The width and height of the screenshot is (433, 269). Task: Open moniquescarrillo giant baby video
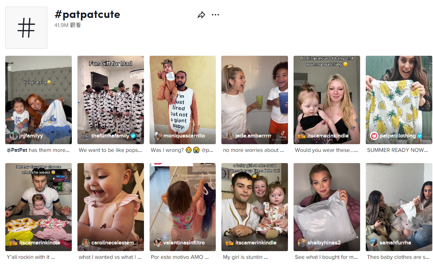pos(183,100)
